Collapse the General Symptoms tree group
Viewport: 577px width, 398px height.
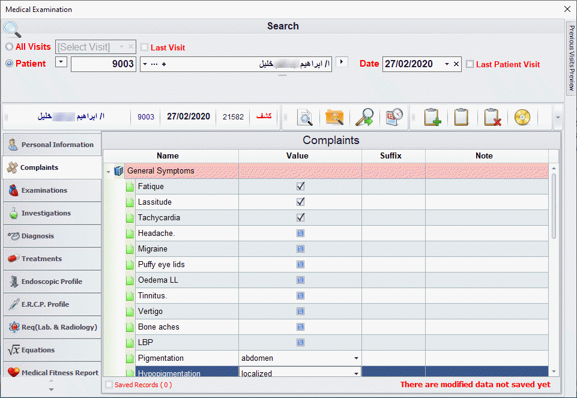pos(109,172)
